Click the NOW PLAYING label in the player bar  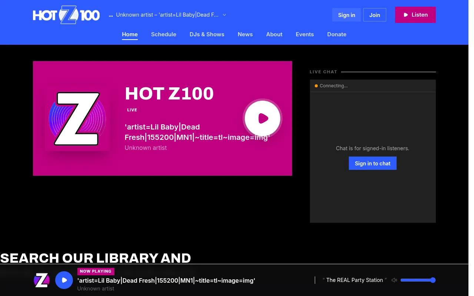click(96, 271)
